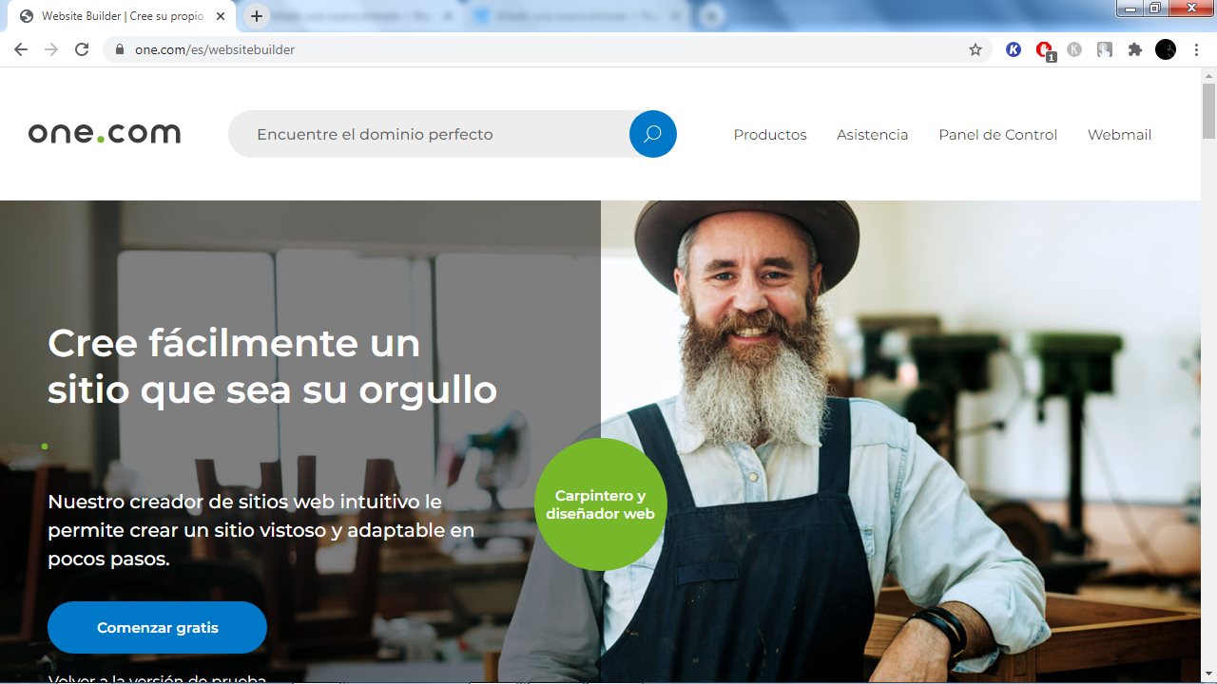
Task: Click the blue K extension icon
Action: click(x=1014, y=49)
